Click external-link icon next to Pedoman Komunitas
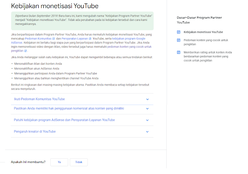 (x=53, y=39)
